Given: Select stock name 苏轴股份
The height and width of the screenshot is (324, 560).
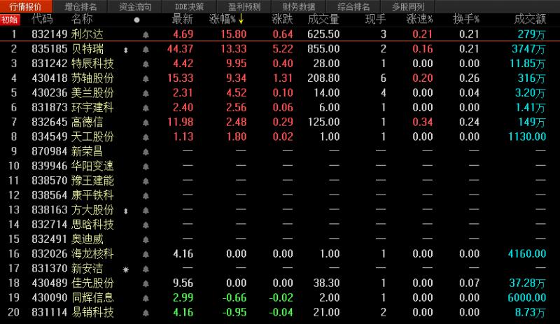Looking at the screenshot, I should click(92, 78).
